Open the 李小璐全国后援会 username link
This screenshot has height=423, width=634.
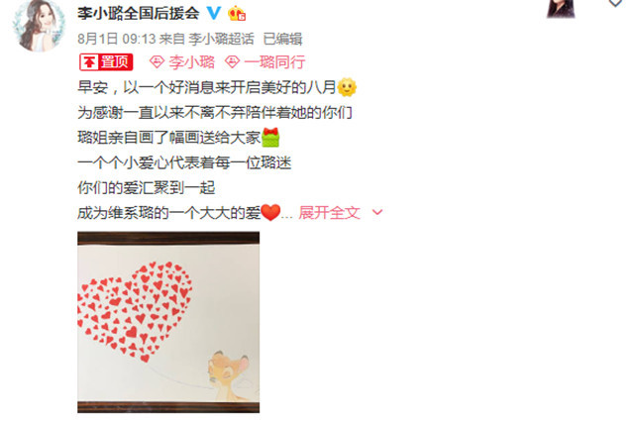pos(139,13)
